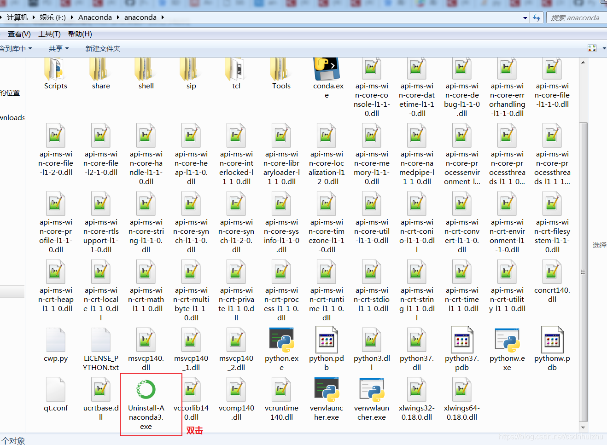The width and height of the screenshot is (607, 445).
Task: Click the vertical scrollbar down arrow
Action: [x=583, y=428]
